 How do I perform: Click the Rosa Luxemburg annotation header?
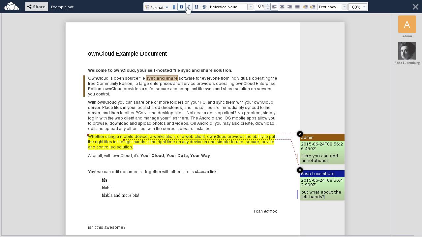click(x=322, y=174)
